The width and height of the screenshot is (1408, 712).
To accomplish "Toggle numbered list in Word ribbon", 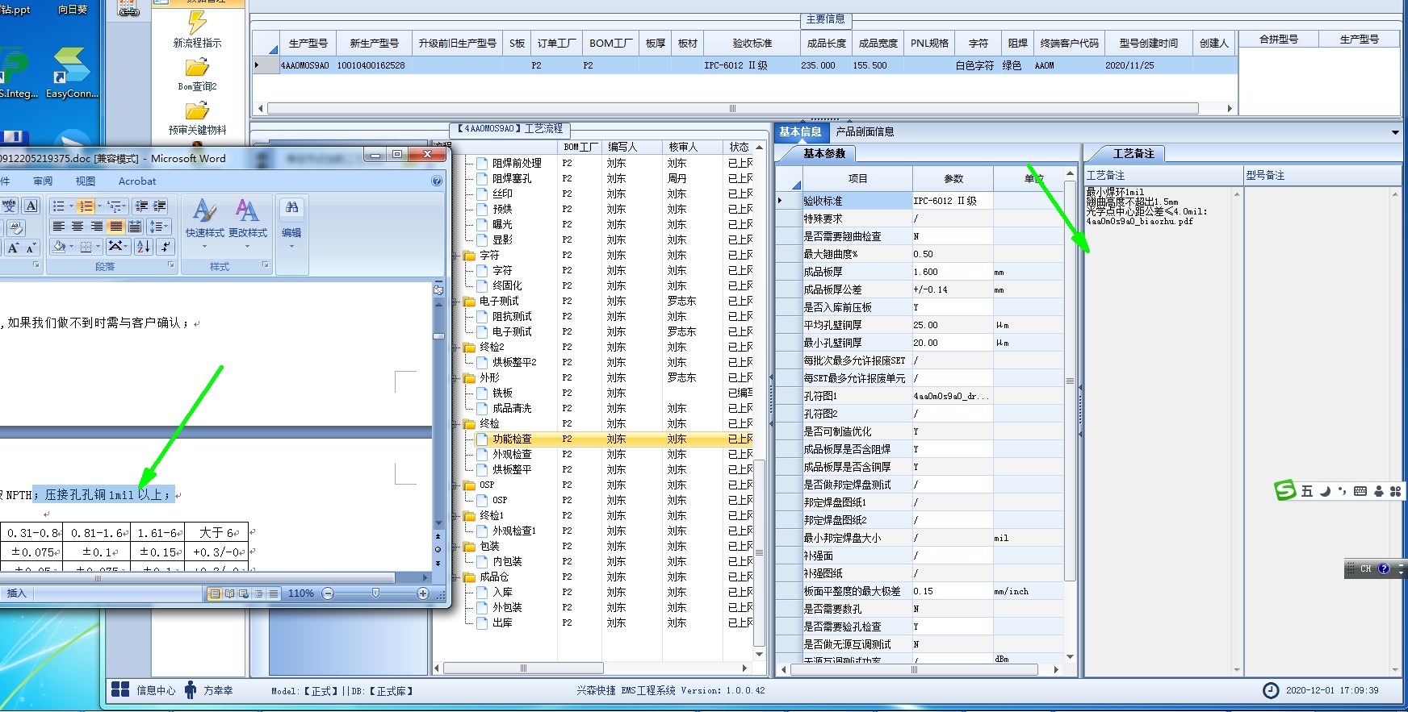I will (x=86, y=206).
